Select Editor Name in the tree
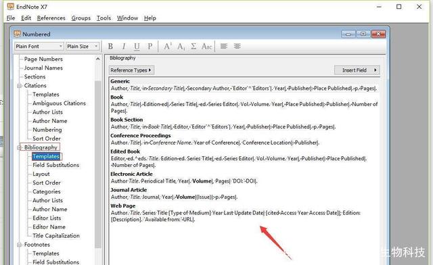This screenshot has width=433, height=265. coord(49,227)
